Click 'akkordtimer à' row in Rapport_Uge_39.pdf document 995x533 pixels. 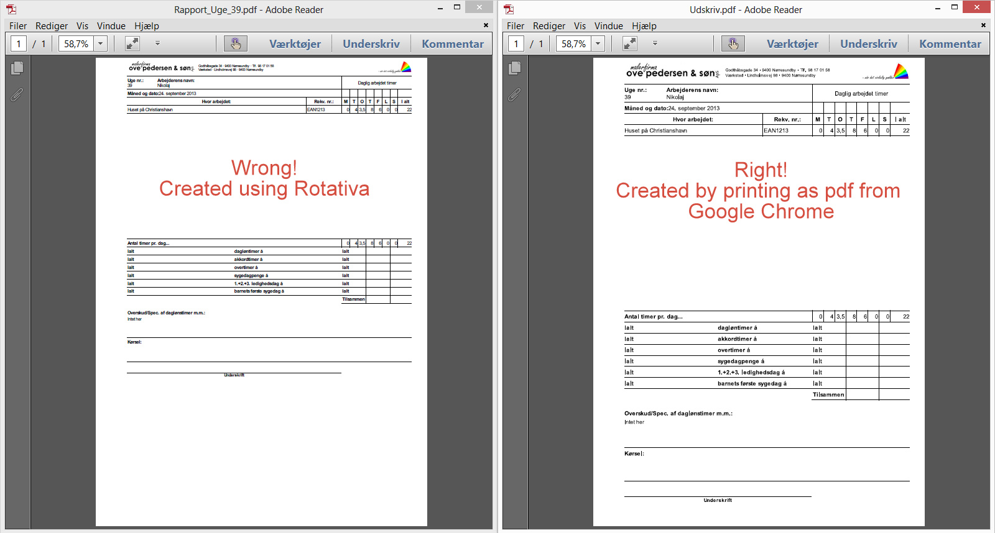pyautogui.click(x=269, y=260)
